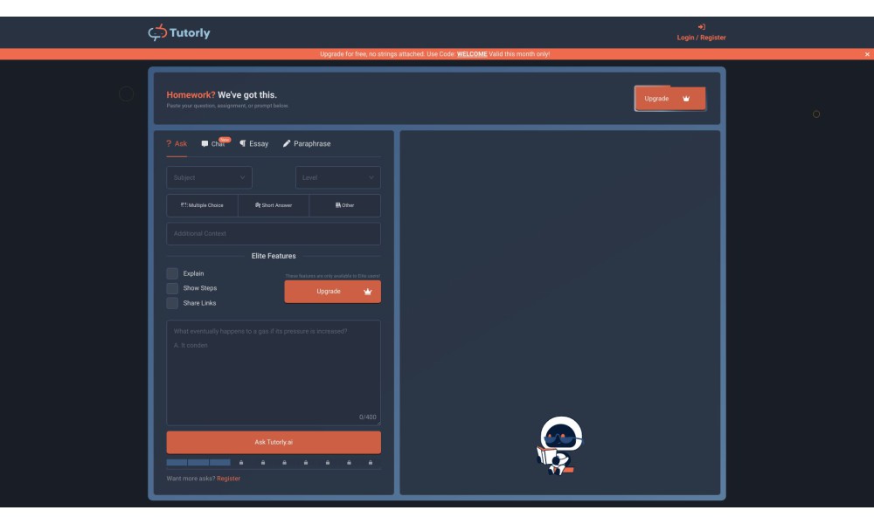Switch to the Ask tab

coord(177,144)
